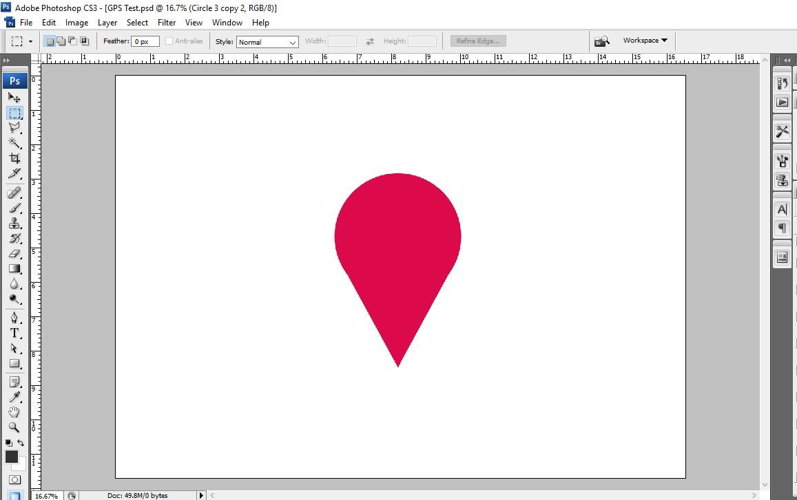Open the Clone Source panel icon
The width and height of the screenshot is (797, 500).
click(783, 180)
